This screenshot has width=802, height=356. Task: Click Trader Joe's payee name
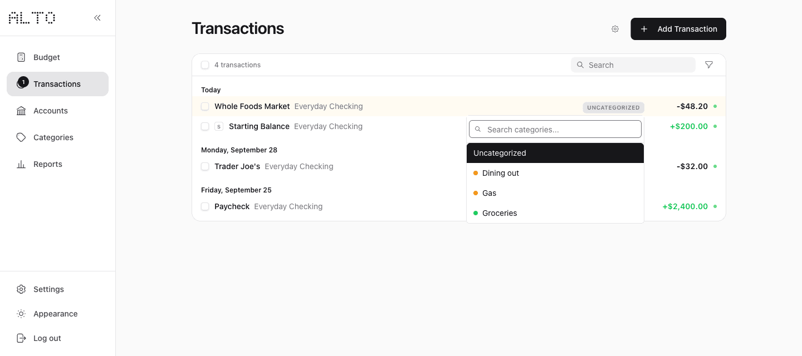point(237,166)
